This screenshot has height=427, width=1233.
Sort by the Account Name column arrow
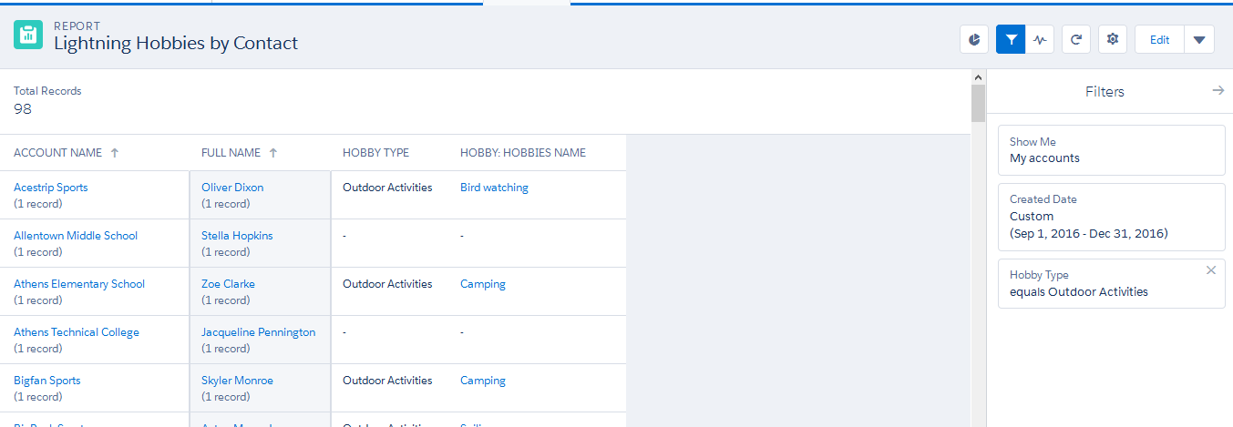tap(115, 153)
